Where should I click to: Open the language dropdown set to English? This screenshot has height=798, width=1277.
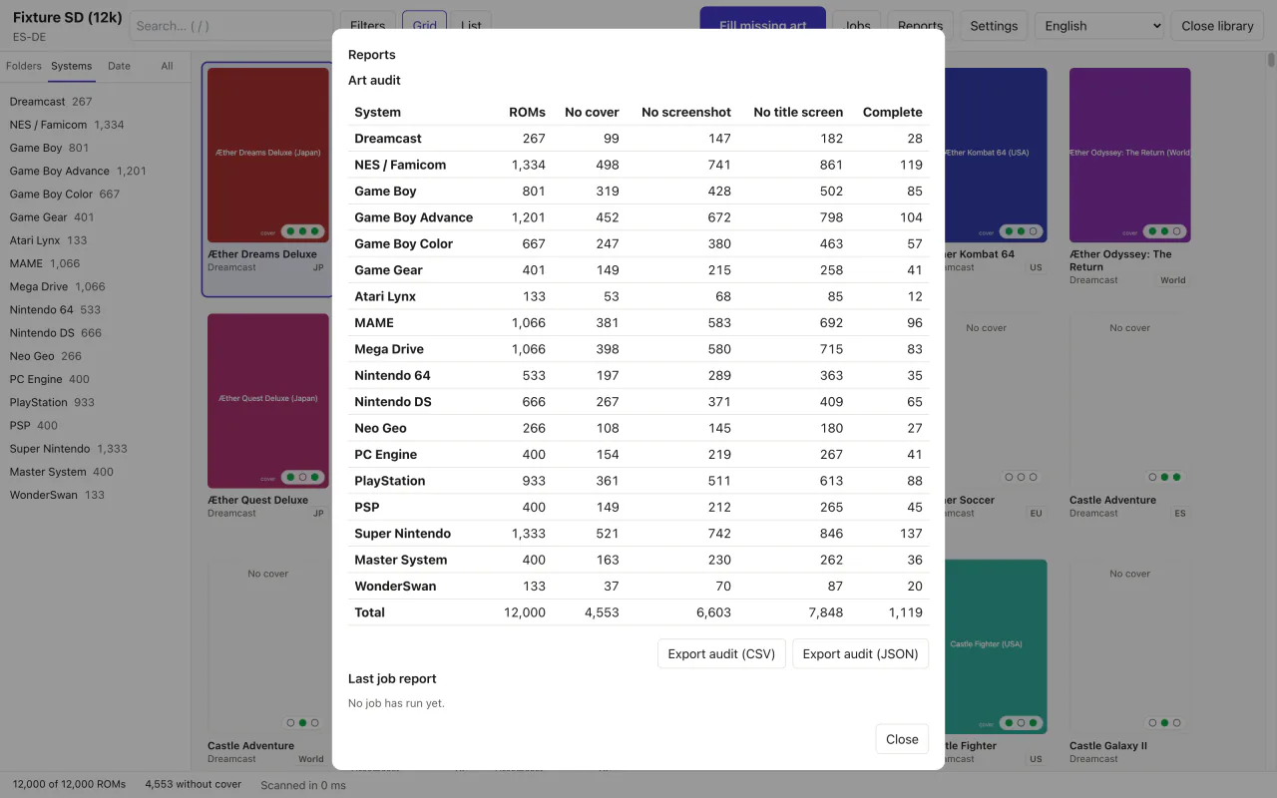(x=1099, y=26)
